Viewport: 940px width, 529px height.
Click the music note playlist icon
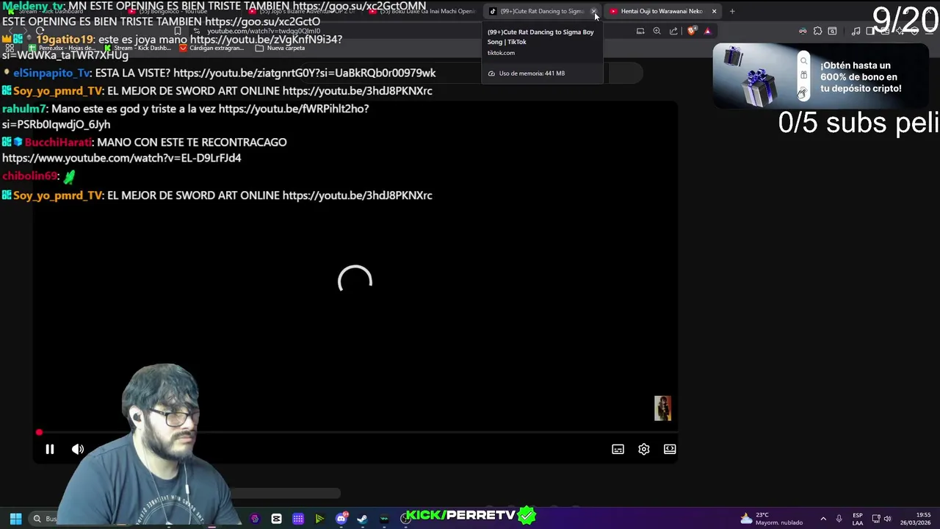click(x=856, y=31)
